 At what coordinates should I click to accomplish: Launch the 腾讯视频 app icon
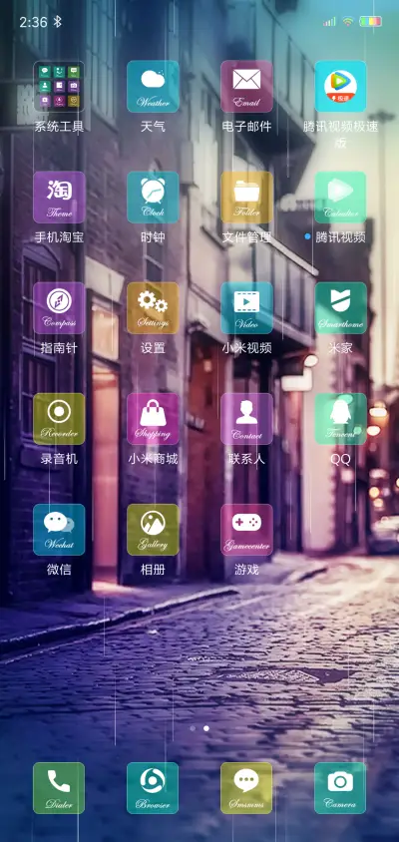click(x=340, y=198)
